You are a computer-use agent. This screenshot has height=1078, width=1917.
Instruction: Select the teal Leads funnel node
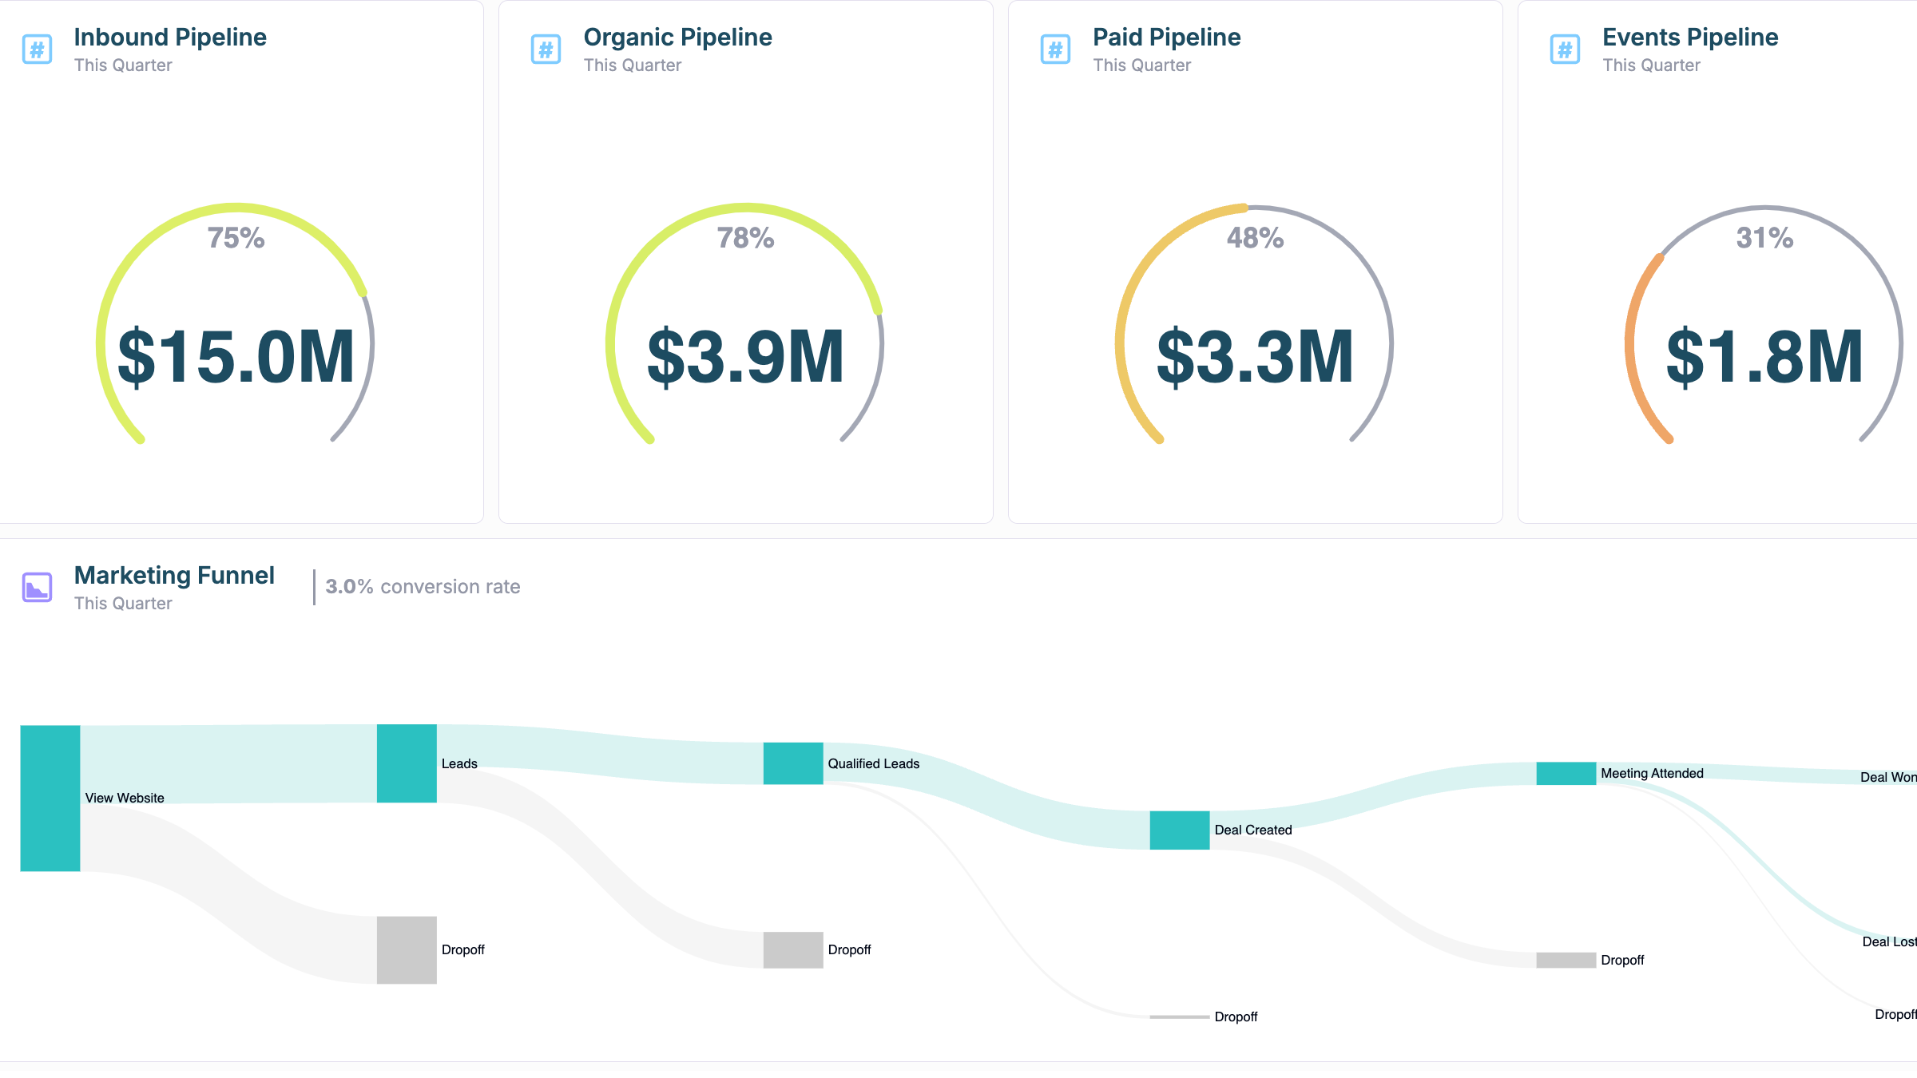click(407, 763)
